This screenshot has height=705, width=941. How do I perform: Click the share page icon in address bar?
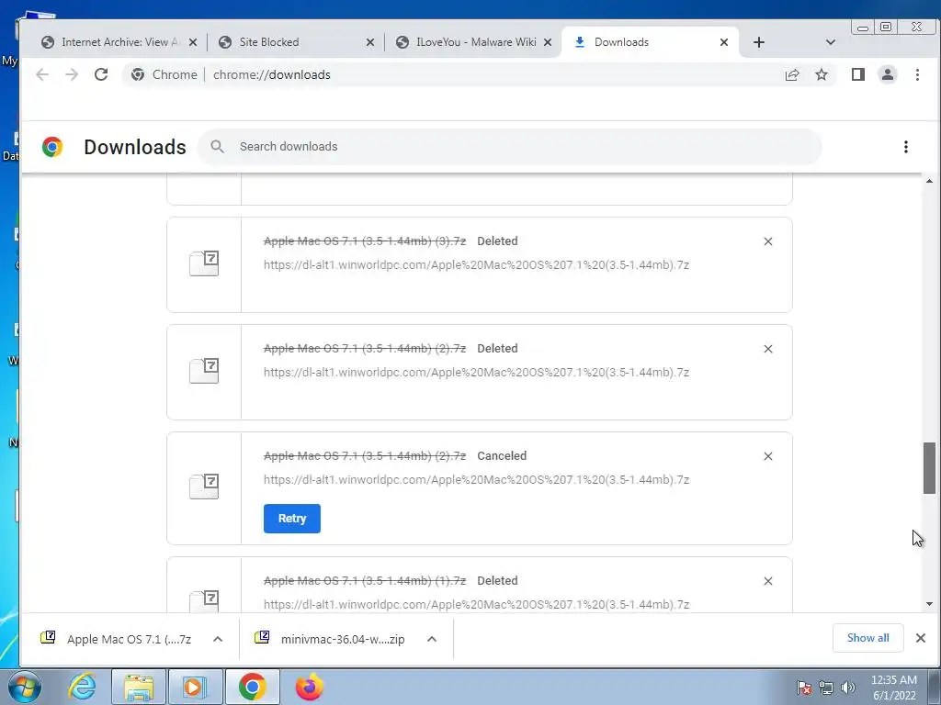click(x=792, y=74)
